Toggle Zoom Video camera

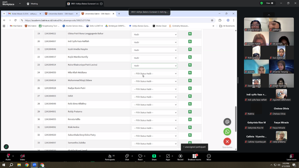click(x=22, y=157)
